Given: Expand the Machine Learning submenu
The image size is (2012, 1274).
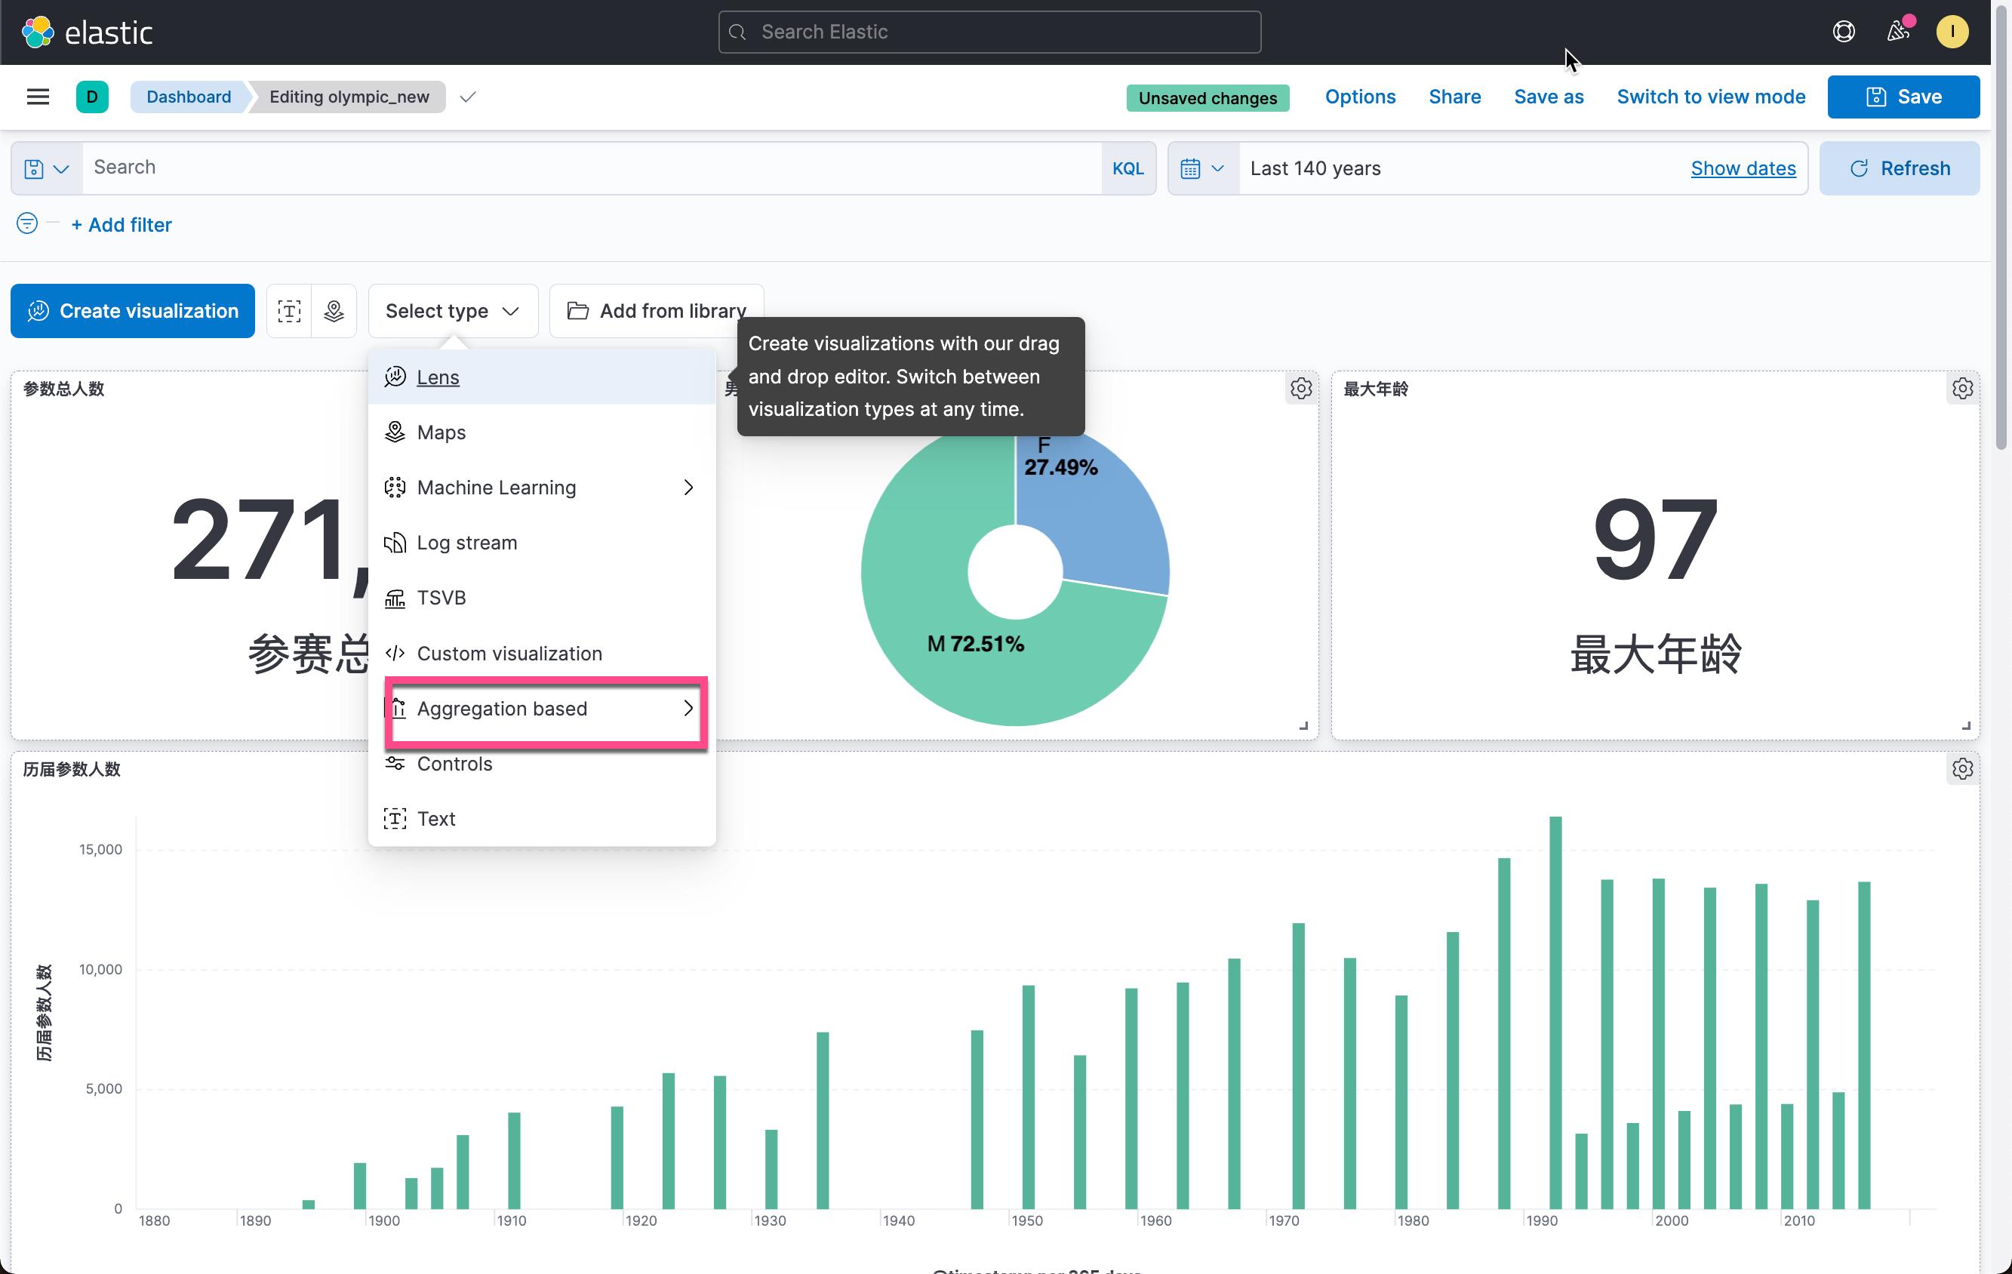Looking at the screenshot, I should pyautogui.click(x=541, y=488).
